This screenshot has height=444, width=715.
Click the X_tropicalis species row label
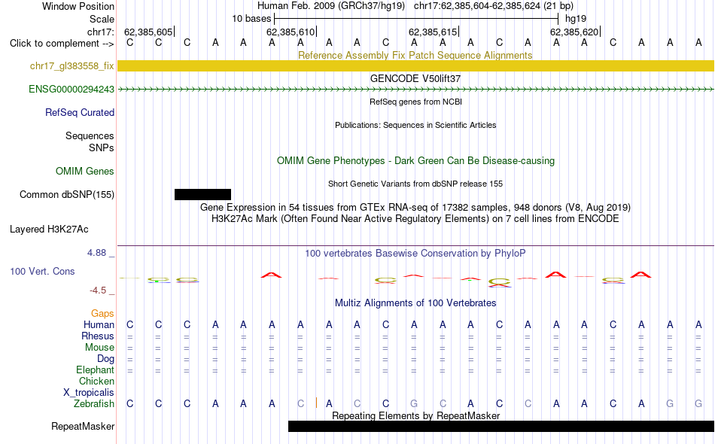(x=89, y=393)
